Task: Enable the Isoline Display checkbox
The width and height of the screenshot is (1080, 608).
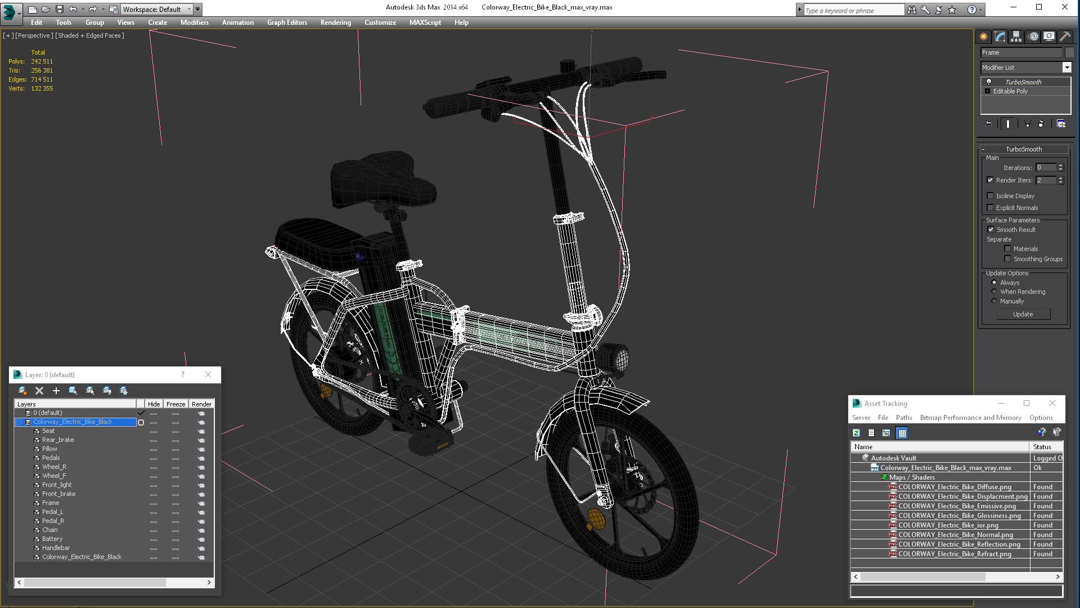Action: [x=991, y=196]
